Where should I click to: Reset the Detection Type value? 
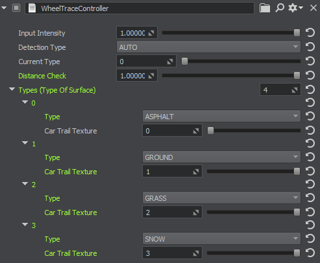[310, 47]
